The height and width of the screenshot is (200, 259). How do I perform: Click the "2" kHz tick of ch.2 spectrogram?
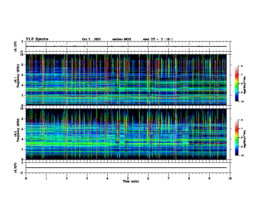coord(23,149)
